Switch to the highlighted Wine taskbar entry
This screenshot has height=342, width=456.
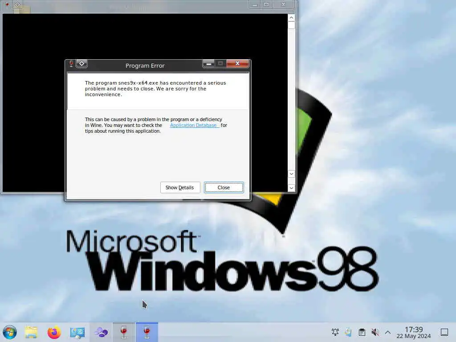click(147, 332)
